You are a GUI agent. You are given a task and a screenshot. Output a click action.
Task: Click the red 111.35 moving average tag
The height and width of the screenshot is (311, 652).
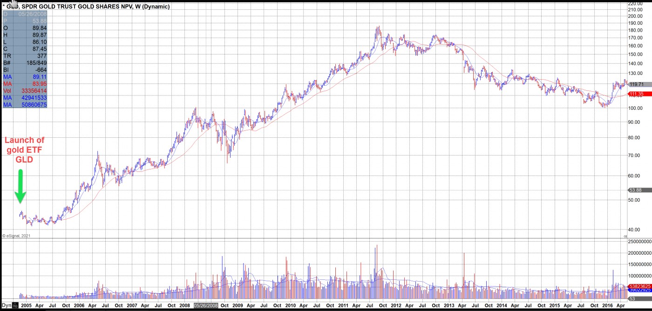point(639,94)
